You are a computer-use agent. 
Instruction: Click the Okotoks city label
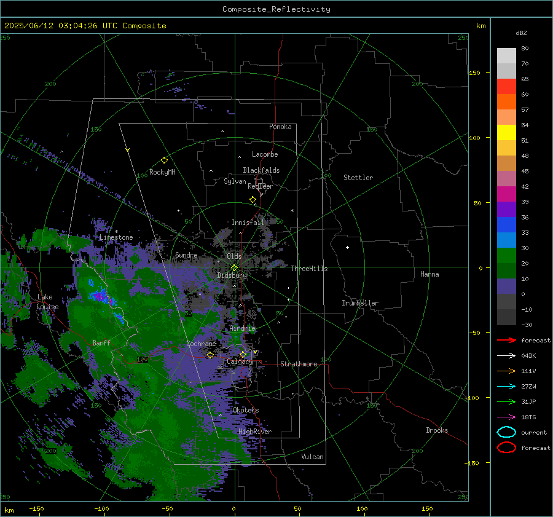(x=246, y=410)
